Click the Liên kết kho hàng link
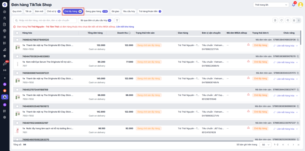 coord(125,27)
